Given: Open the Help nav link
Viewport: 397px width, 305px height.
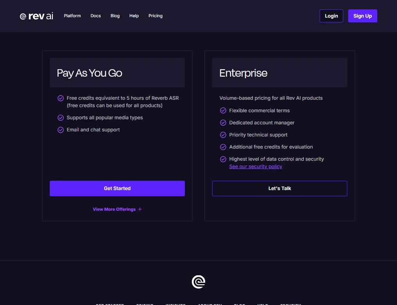Looking at the screenshot, I should [x=134, y=16].
